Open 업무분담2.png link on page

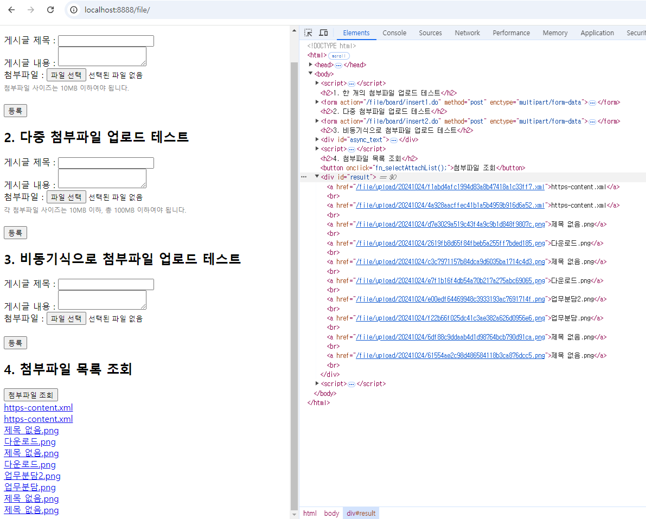coord(32,476)
